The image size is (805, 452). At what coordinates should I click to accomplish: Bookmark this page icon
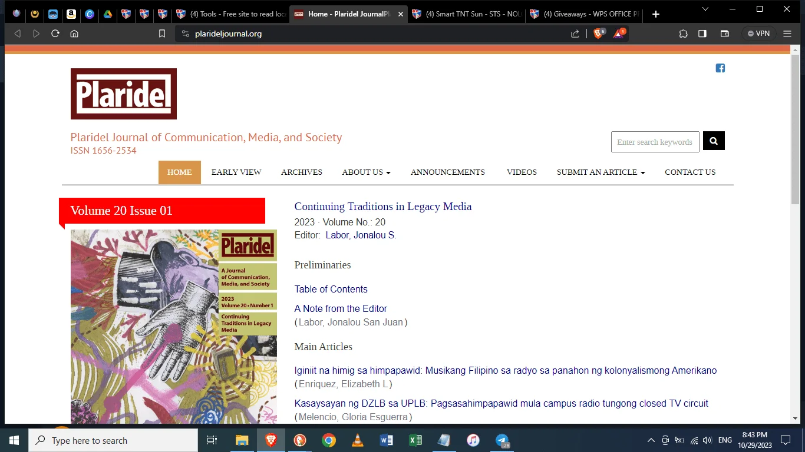(x=162, y=34)
